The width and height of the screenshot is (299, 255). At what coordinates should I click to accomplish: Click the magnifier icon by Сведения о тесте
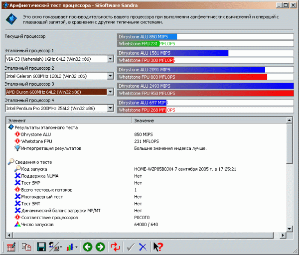pyautogui.click(x=11, y=161)
